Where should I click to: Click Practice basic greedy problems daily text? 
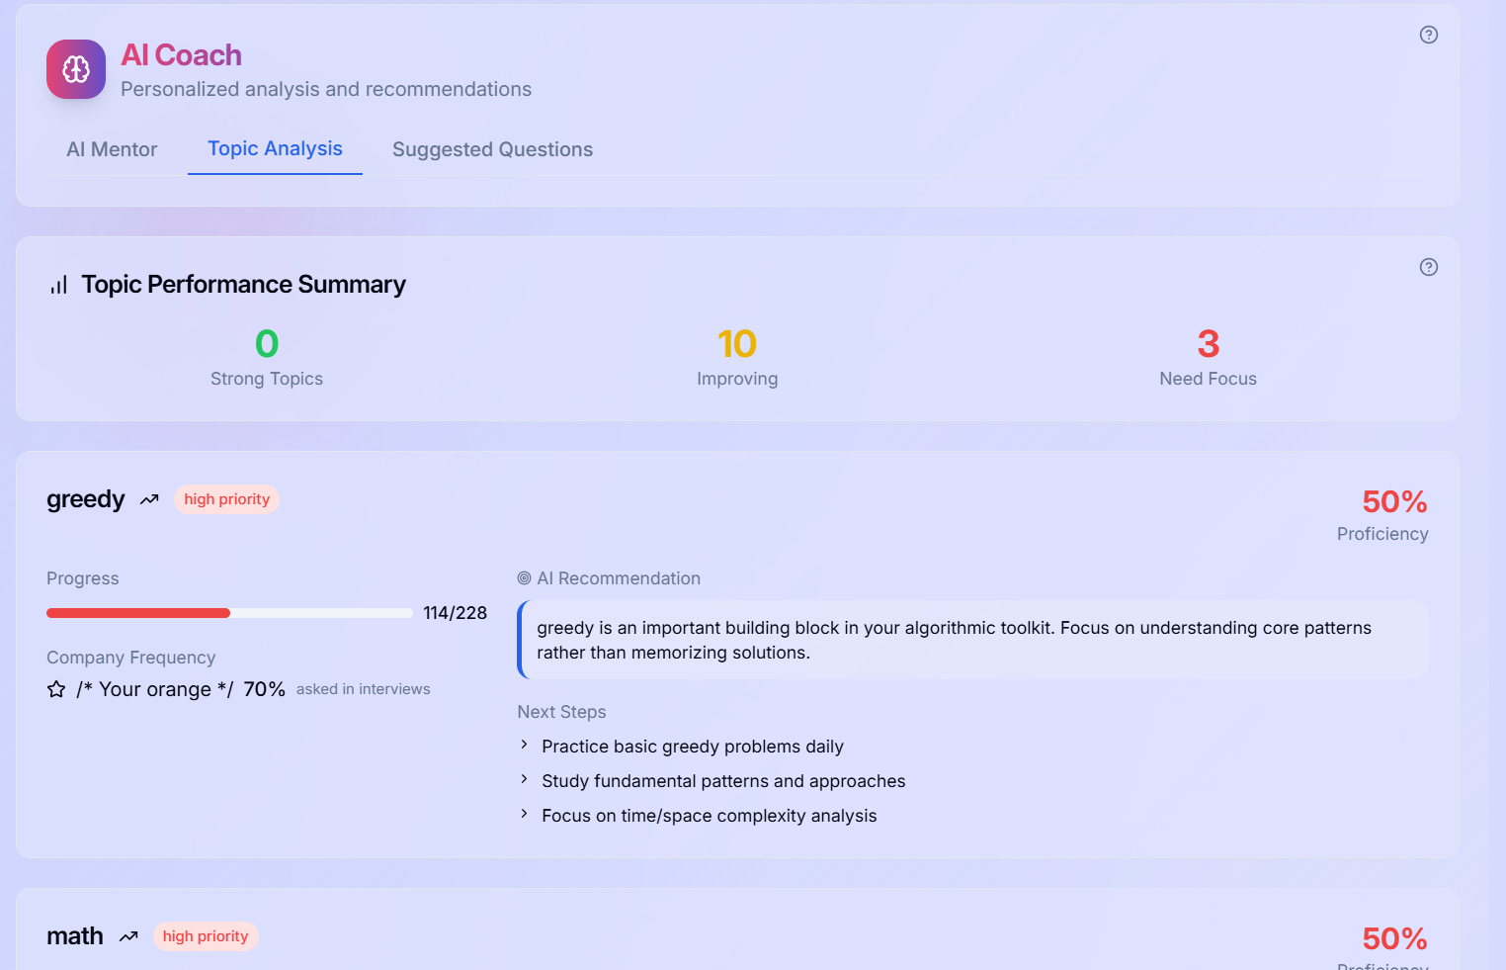coord(693,747)
